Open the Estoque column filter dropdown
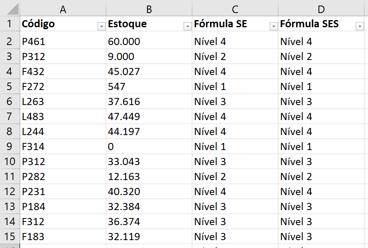This screenshot has width=368, height=248. pos(188,26)
